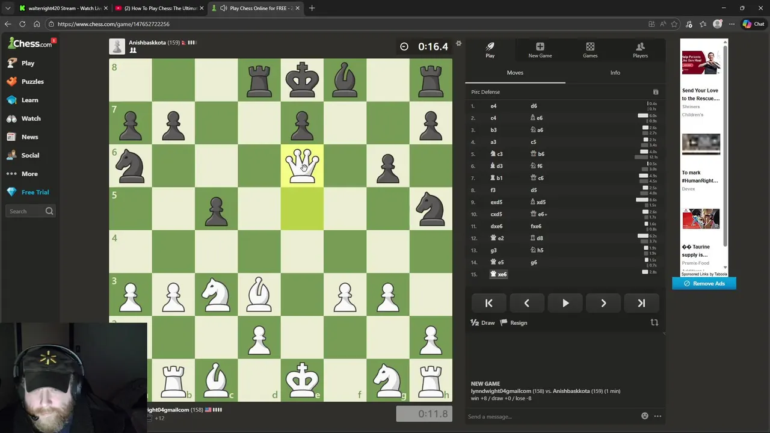Close the walterright420 Stream tab
770x433 pixels.
tap(106, 8)
